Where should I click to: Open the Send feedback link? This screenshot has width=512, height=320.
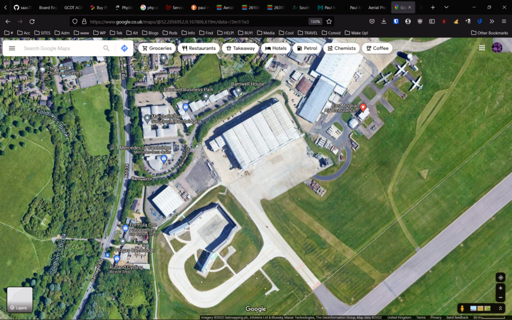pyautogui.click(x=457, y=317)
